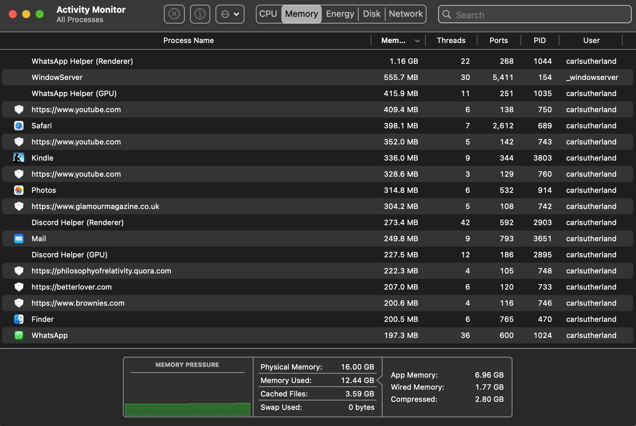Click PID 3803 in Kindle row
The width and height of the screenshot is (636, 426).
tap(543, 158)
